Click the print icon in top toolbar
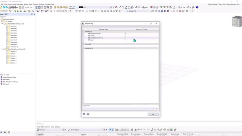 pos(16,7)
